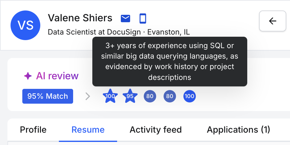Click the mobile phone icon next to the name
This screenshot has height=145, width=290.
[x=143, y=19]
